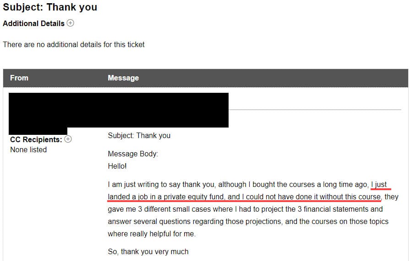Image resolution: width=410 pixels, height=261 pixels.
Task: Click the 'Hello!' greeting text
Action: [x=117, y=166]
